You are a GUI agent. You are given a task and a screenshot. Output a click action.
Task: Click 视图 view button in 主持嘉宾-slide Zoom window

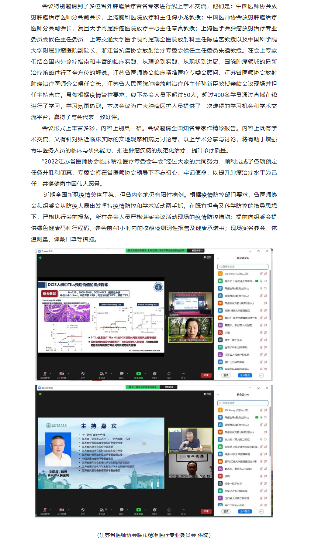pos(208,394)
